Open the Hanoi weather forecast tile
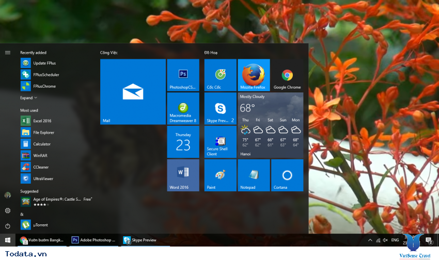439x262 pixels. point(271,125)
